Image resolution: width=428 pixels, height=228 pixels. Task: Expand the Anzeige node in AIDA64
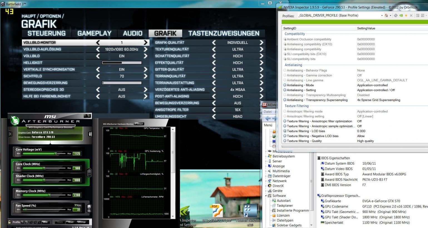[x=266, y=166]
